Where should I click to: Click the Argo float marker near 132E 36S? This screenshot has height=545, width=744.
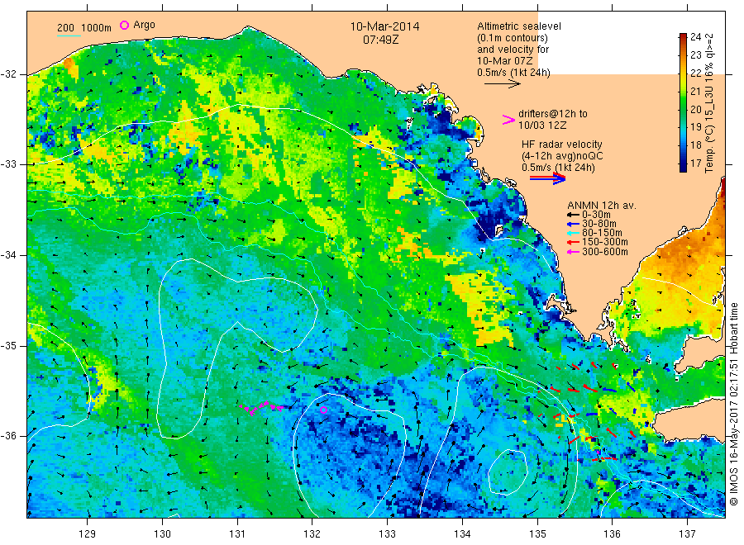click(323, 410)
